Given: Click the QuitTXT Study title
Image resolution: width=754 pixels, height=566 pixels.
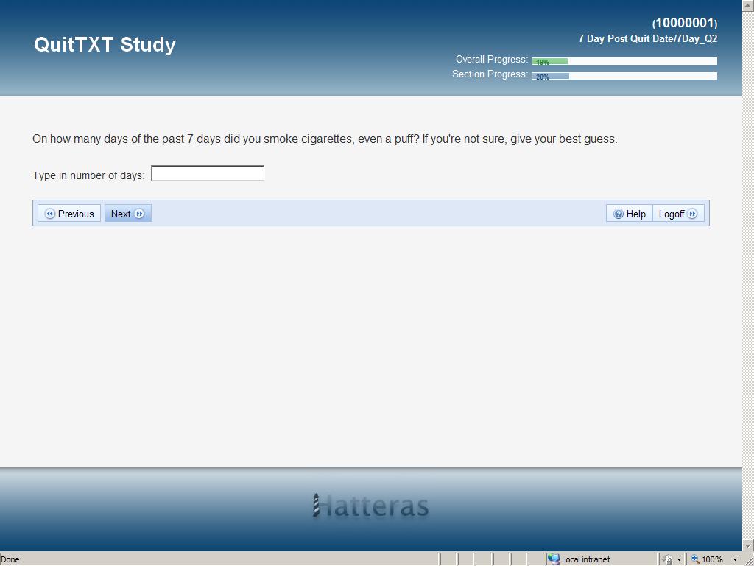Looking at the screenshot, I should (105, 44).
